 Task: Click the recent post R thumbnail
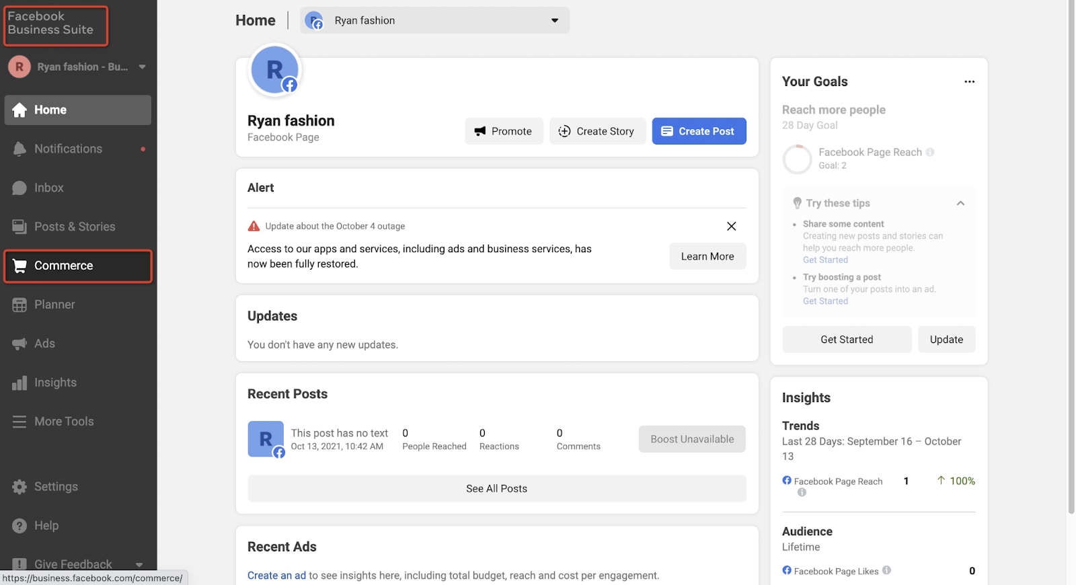point(266,440)
